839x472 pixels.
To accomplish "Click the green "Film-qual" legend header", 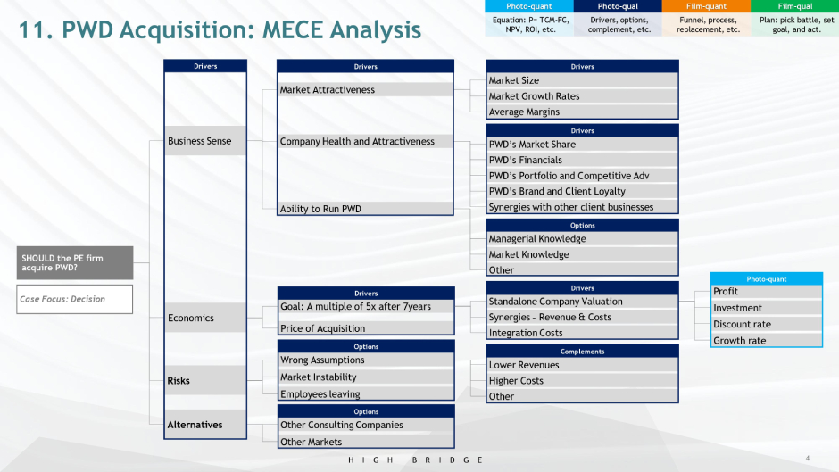I will 794,6.
